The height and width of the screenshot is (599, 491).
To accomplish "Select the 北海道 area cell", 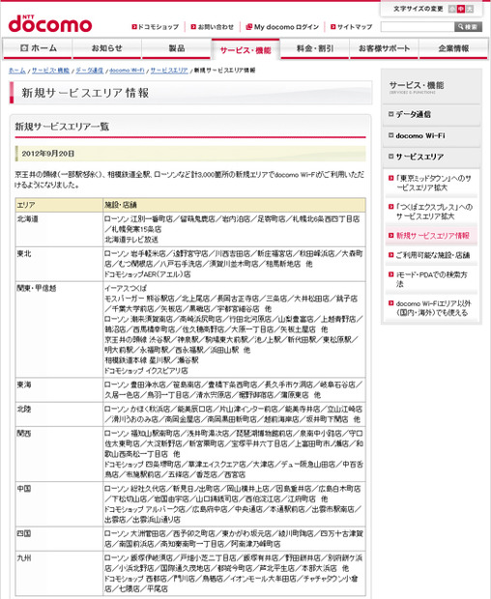I will [59, 229].
